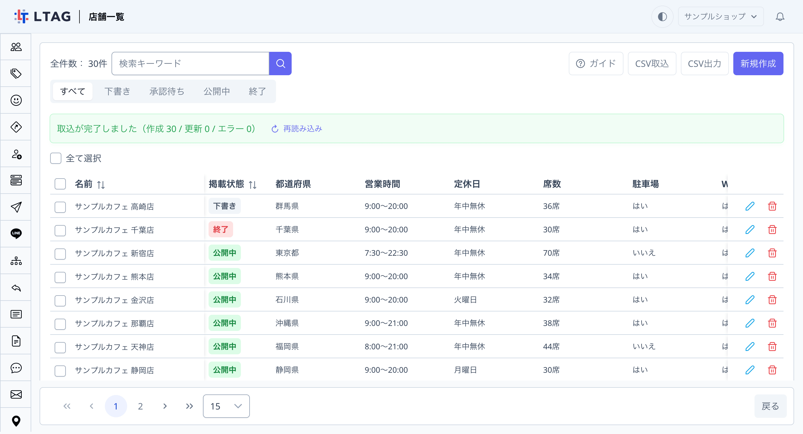Open the paper plane send icon

click(x=16, y=207)
